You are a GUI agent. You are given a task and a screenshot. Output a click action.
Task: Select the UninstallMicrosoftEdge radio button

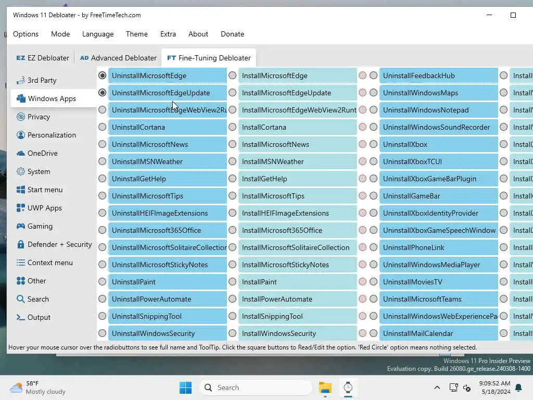click(103, 76)
